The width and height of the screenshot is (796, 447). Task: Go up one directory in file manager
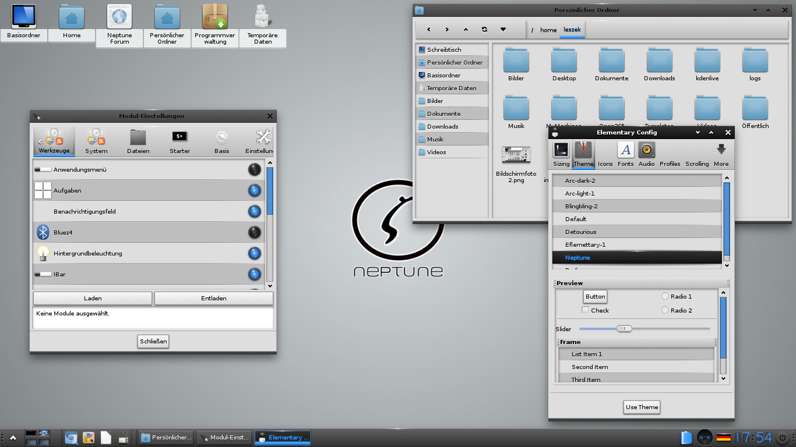(466, 30)
